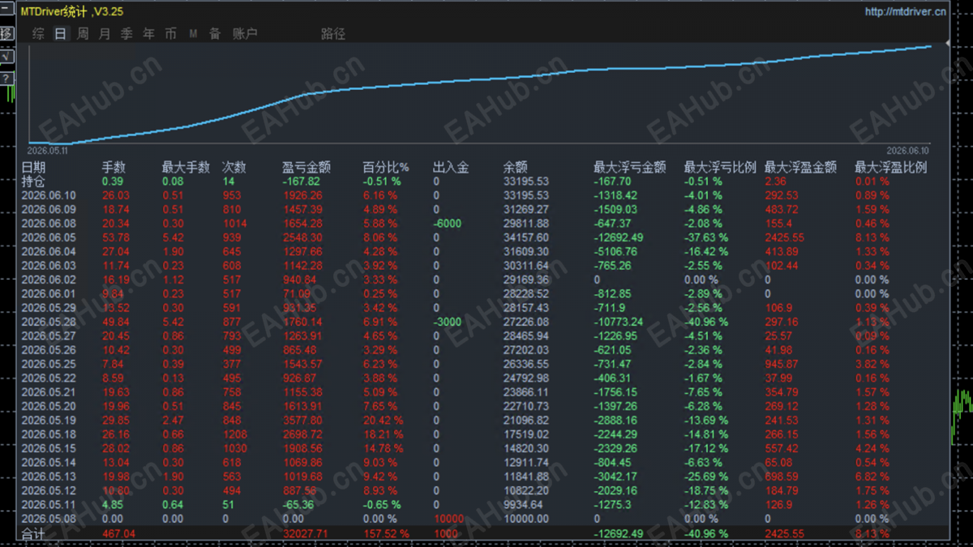Switch to the 账户 account tab
Image resolution: width=973 pixels, height=547 pixels.
tap(245, 33)
